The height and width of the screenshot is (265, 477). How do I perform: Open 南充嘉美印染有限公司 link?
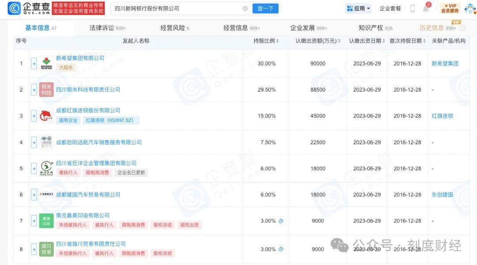point(83,215)
